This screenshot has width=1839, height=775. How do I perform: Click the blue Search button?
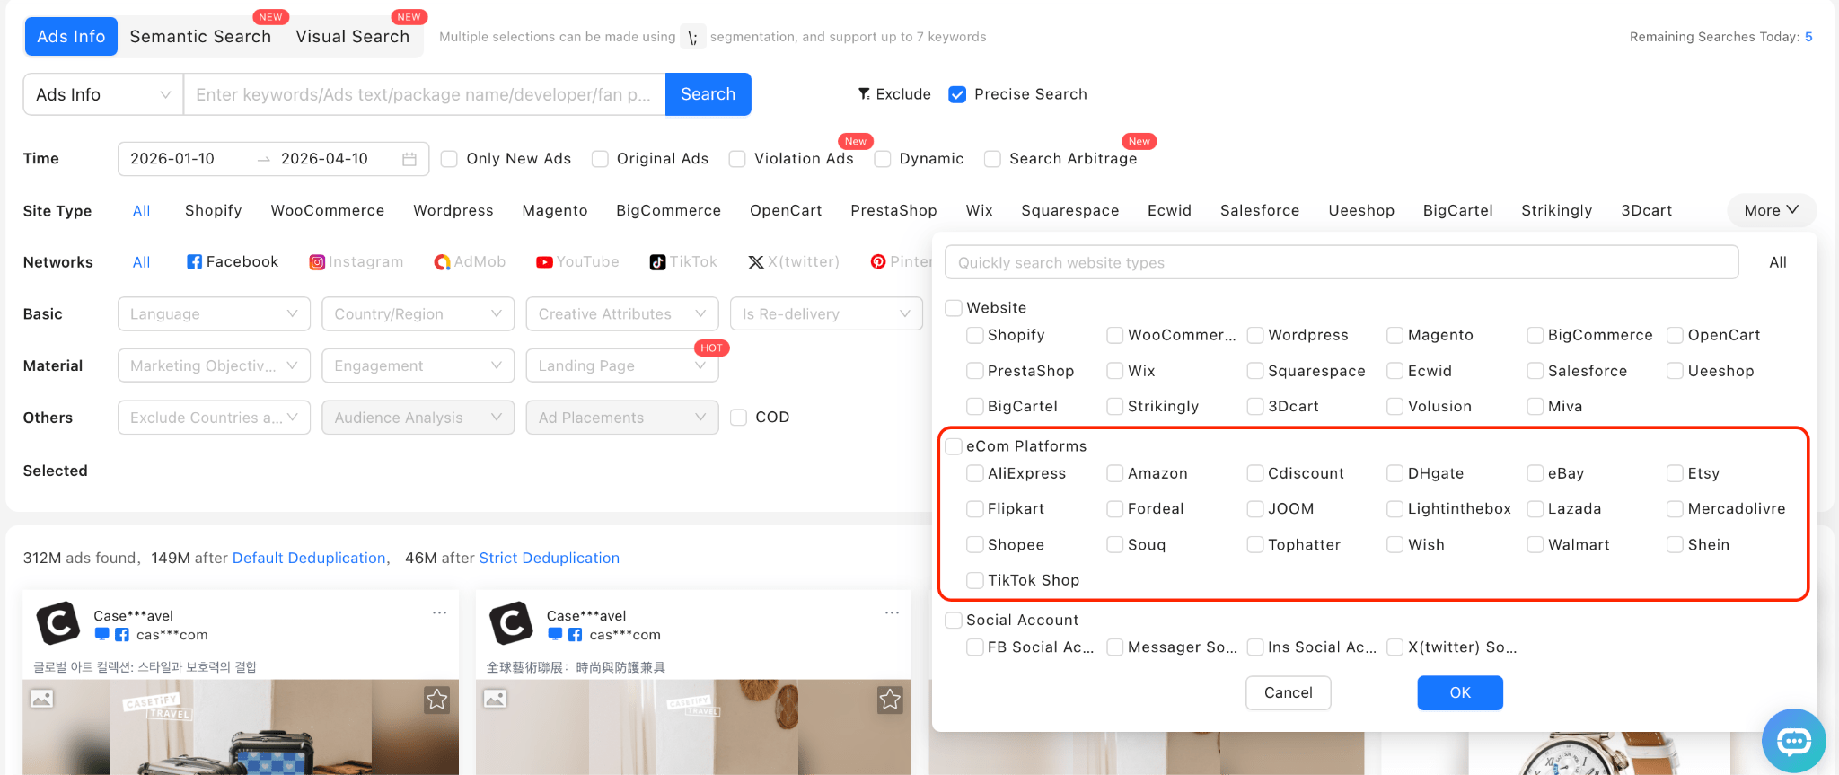coord(708,94)
